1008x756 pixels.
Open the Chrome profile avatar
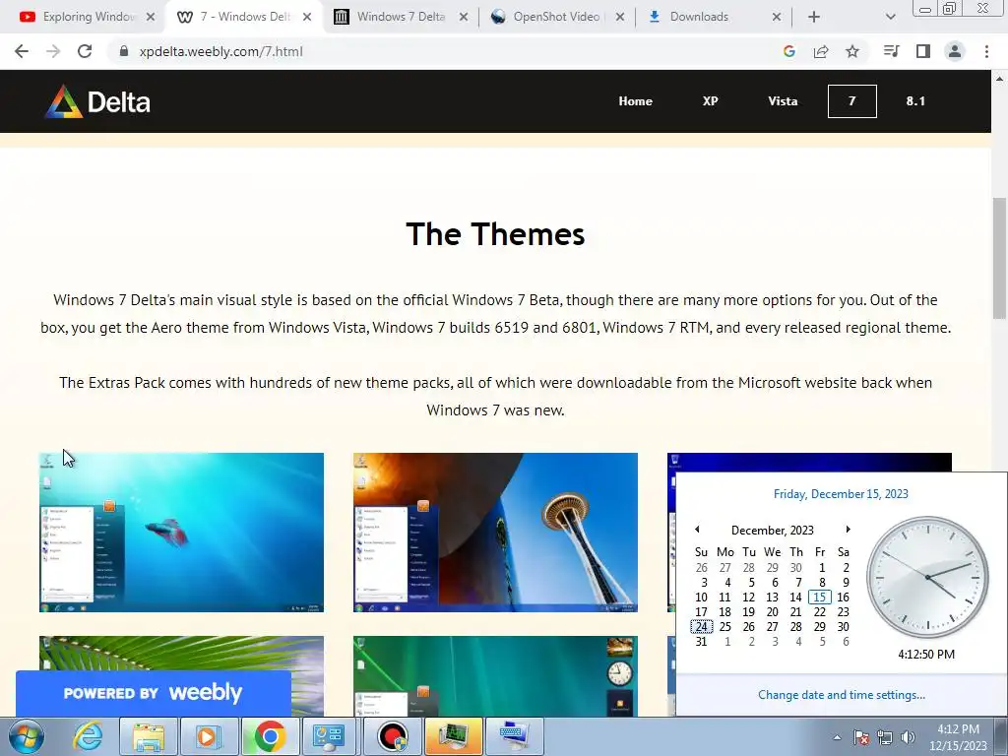tap(955, 51)
